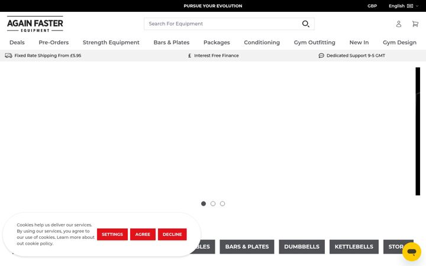Expand the English language dropdown
The height and width of the screenshot is (266, 426).
(x=404, y=6)
